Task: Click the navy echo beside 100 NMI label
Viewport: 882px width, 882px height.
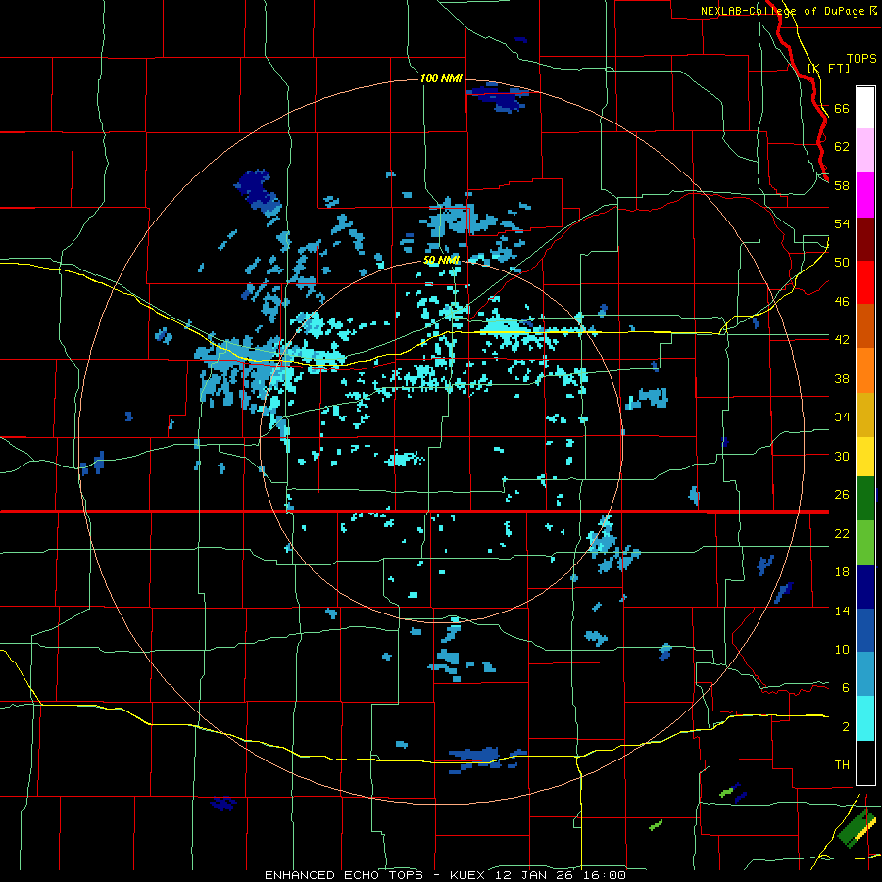Action: tap(499, 97)
